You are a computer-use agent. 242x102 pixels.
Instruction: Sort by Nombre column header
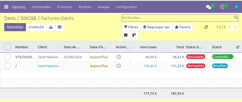pyautogui.click(x=21, y=47)
